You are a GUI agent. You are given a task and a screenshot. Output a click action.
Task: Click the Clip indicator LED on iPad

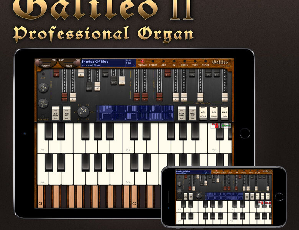[x=43, y=74]
